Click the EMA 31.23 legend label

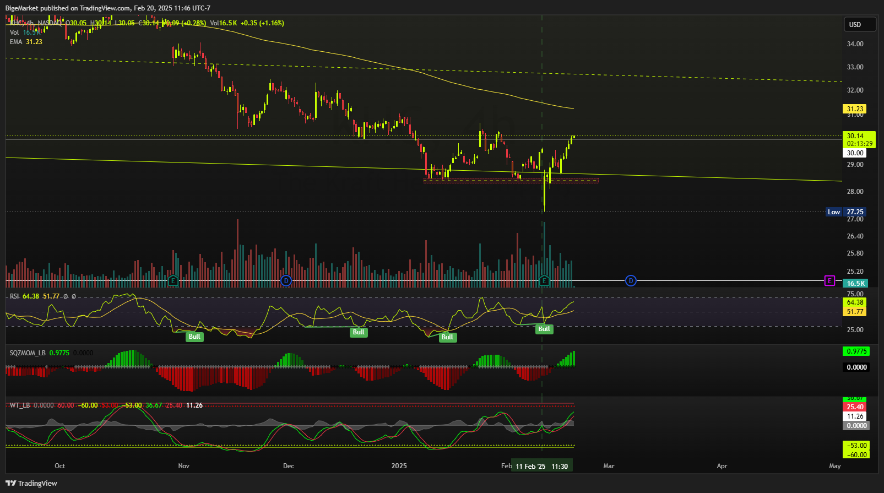tap(26, 42)
